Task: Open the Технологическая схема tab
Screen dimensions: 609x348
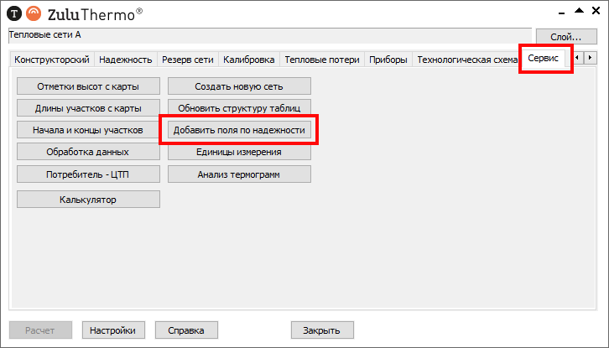Action: point(466,60)
